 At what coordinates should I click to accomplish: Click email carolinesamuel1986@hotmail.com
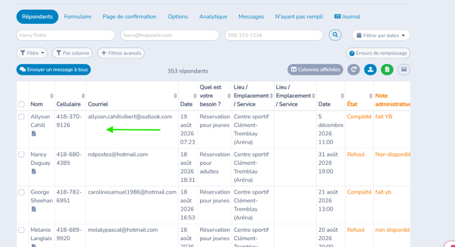[x=132, y=192]
